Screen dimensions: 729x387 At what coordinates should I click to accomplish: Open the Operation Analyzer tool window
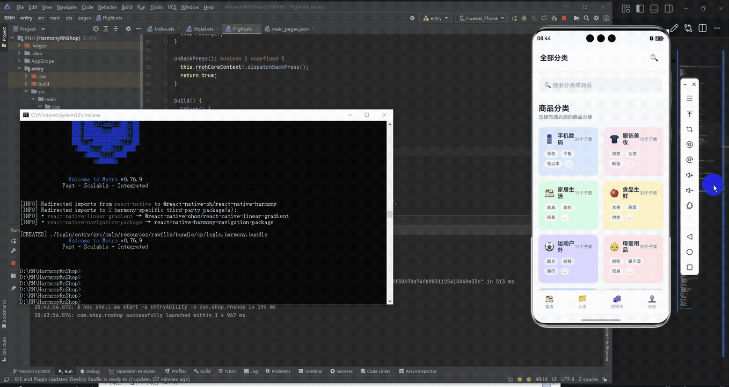(132, 371)
